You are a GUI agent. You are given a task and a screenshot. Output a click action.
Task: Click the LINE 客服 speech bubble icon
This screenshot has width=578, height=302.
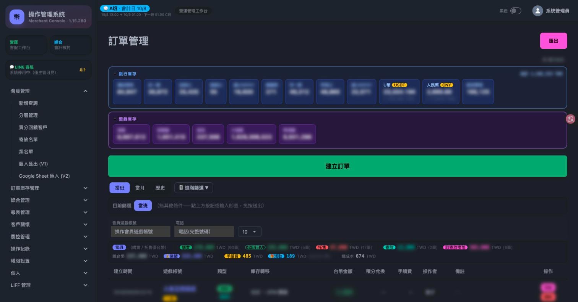(x=12, y=67)
